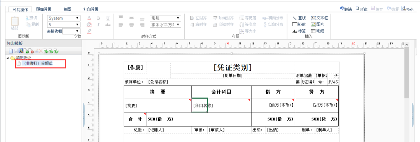This screenshot has height=142, width=420.
Task: Click the 恢复 redo button
Action: (393, 9)
